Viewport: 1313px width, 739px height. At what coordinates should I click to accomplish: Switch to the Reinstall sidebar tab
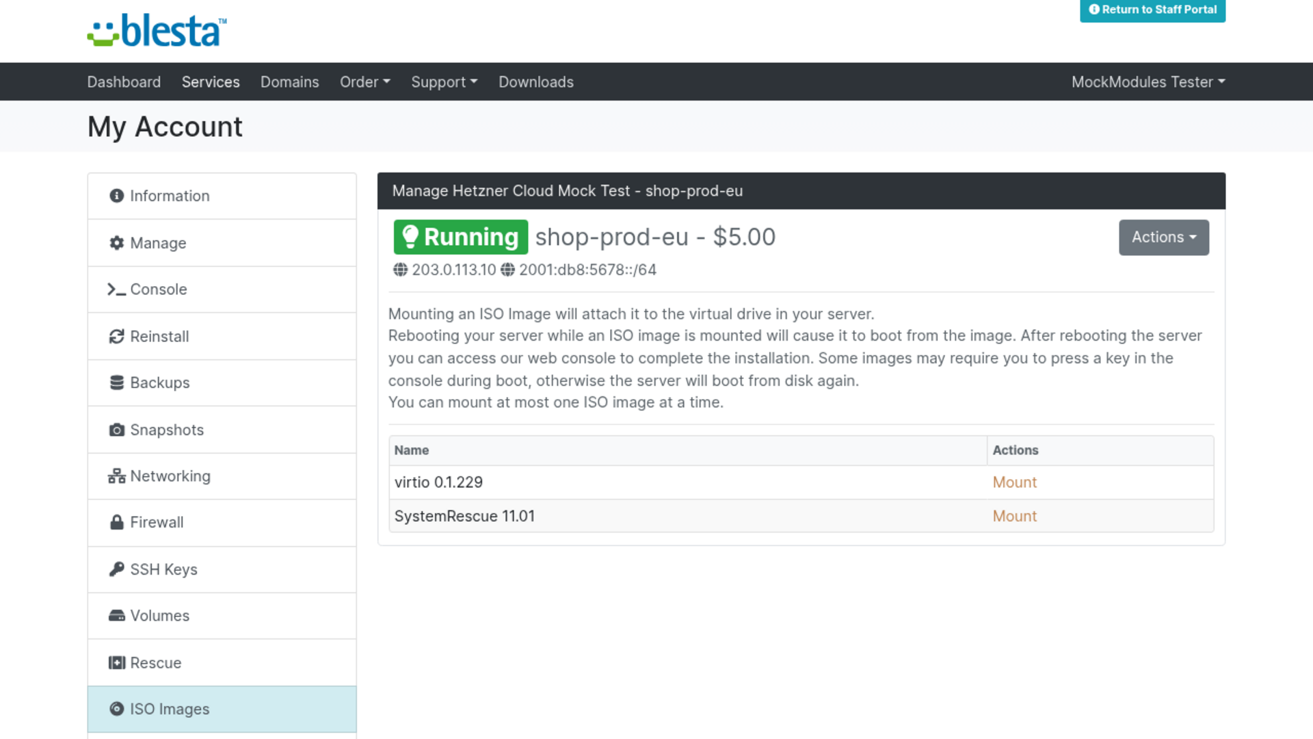(222, 337)
